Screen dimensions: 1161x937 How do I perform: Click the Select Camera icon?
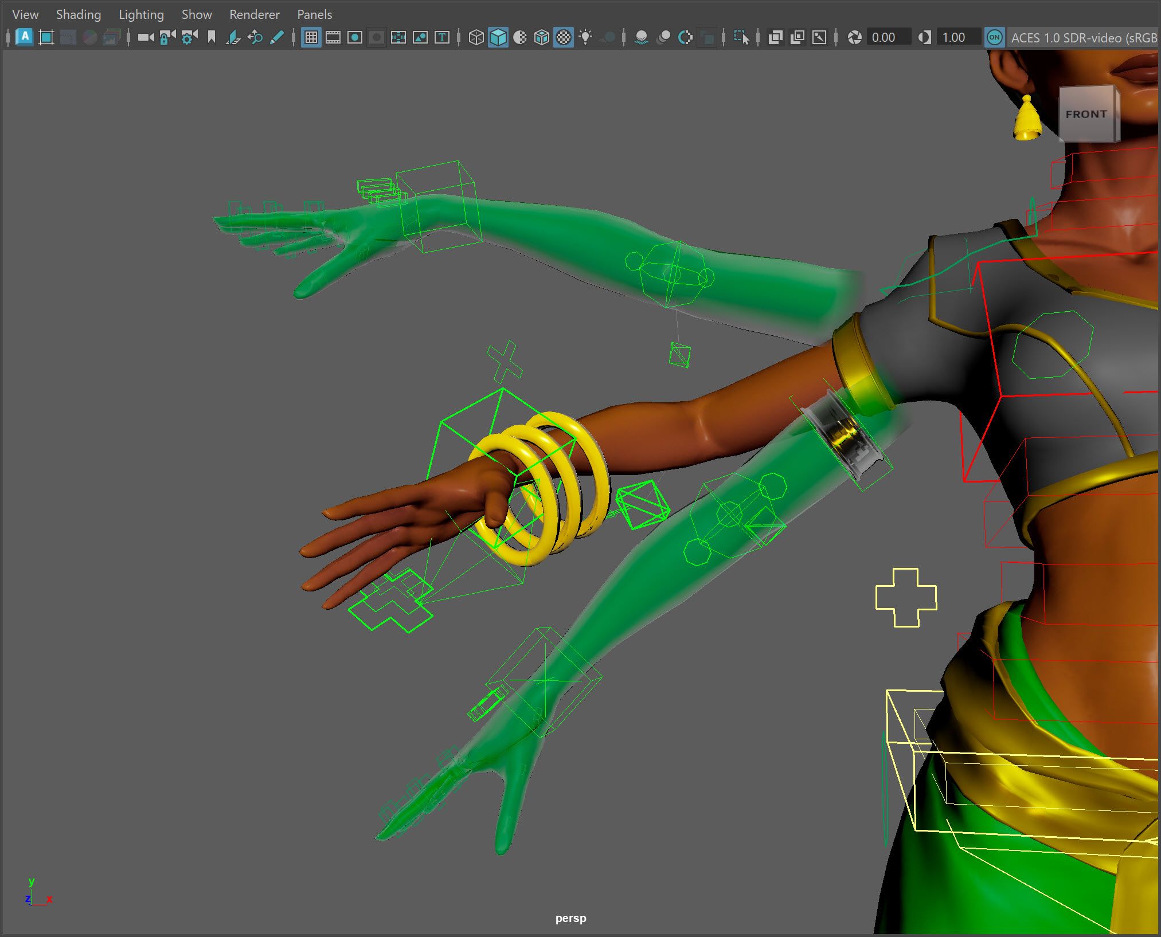click(x=146, y=38)
